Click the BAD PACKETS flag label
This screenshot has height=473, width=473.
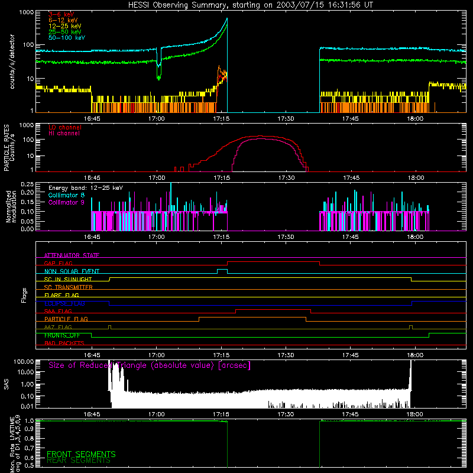[64, 343]
